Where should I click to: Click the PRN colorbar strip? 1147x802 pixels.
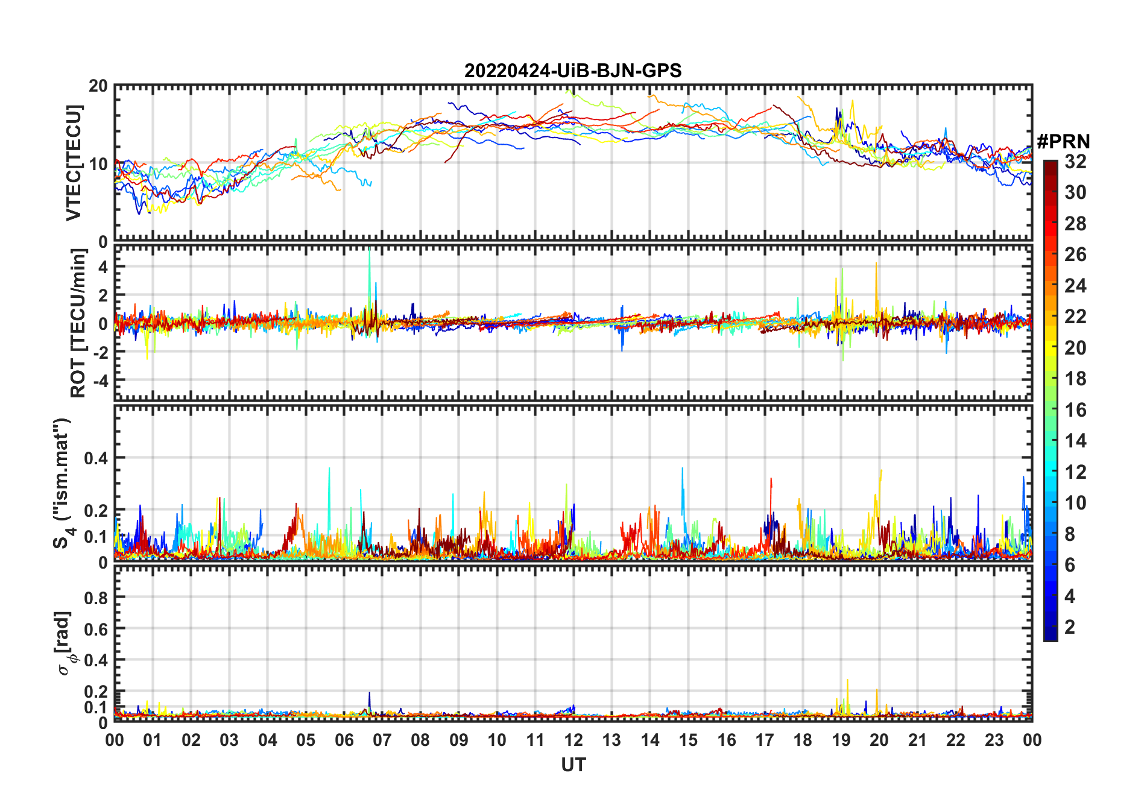[1050, 400]
